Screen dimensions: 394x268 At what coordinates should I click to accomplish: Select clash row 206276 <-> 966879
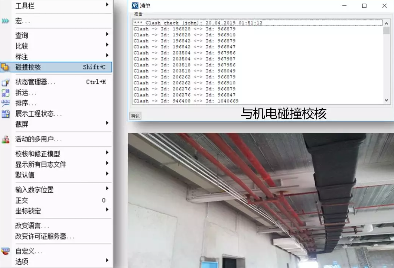pos(258,89)
